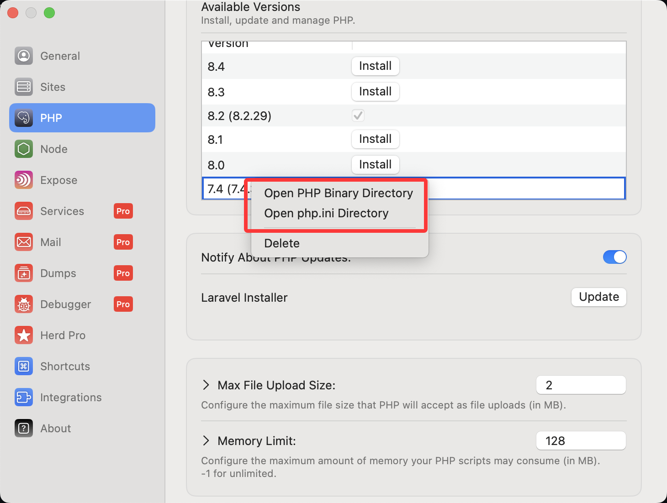Screen dimensions: 667x503
Task: Click the Expose icon in sidebar
Action: point(24,180)
